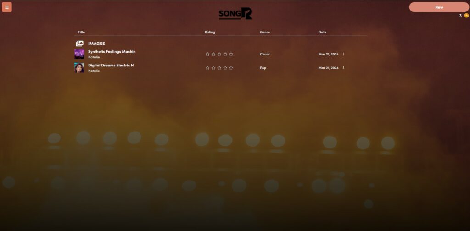
Task: Open the Images gallery icon
Action: coord(79,44)
